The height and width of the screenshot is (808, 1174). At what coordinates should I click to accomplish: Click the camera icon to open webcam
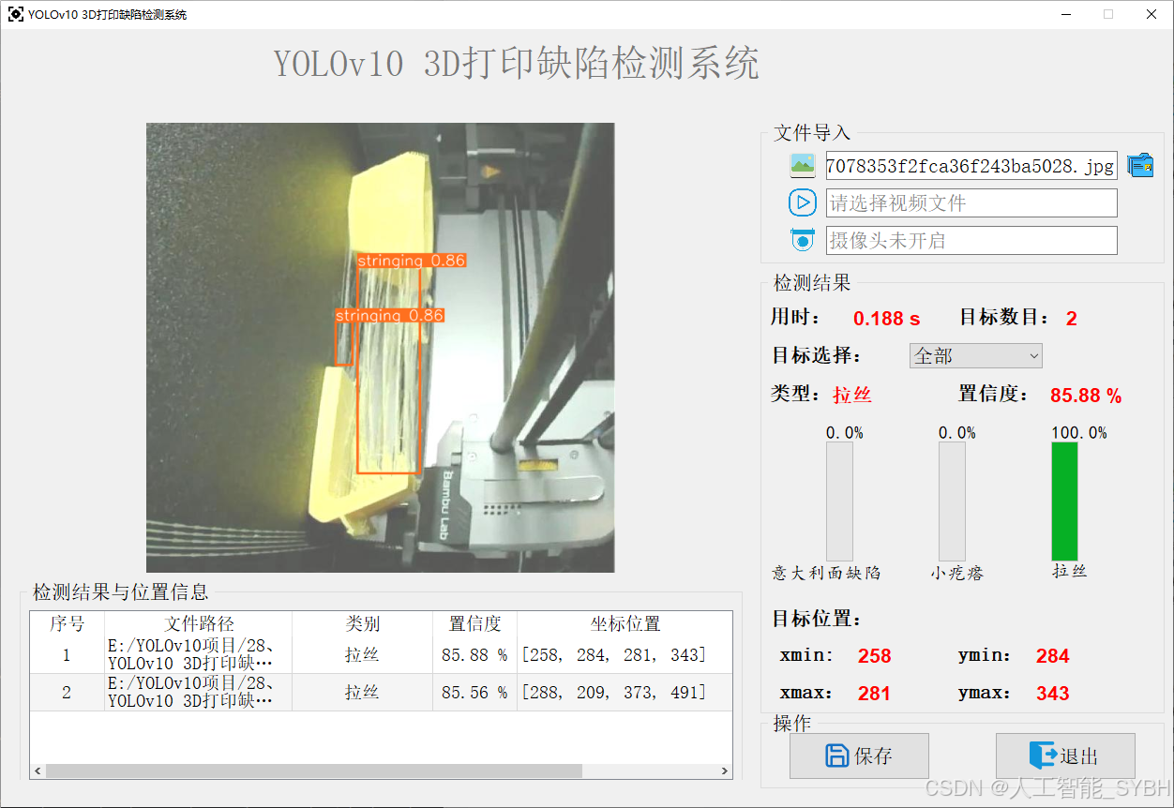(803, 240)
